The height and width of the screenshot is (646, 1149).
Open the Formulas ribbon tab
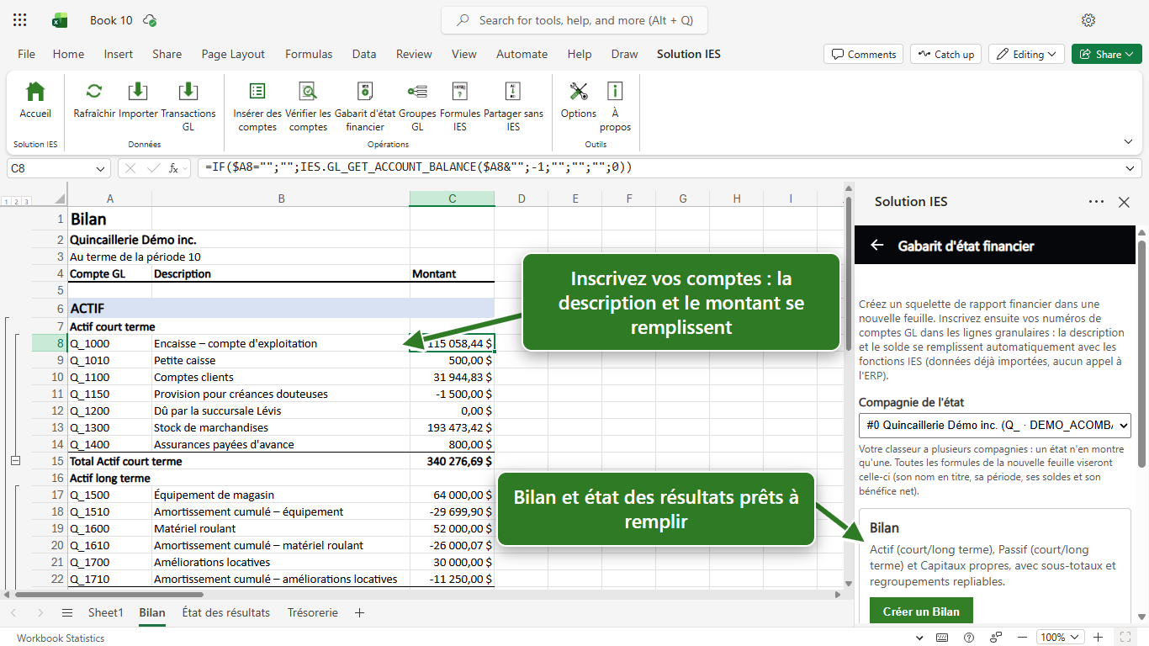(x=309, y=54)
